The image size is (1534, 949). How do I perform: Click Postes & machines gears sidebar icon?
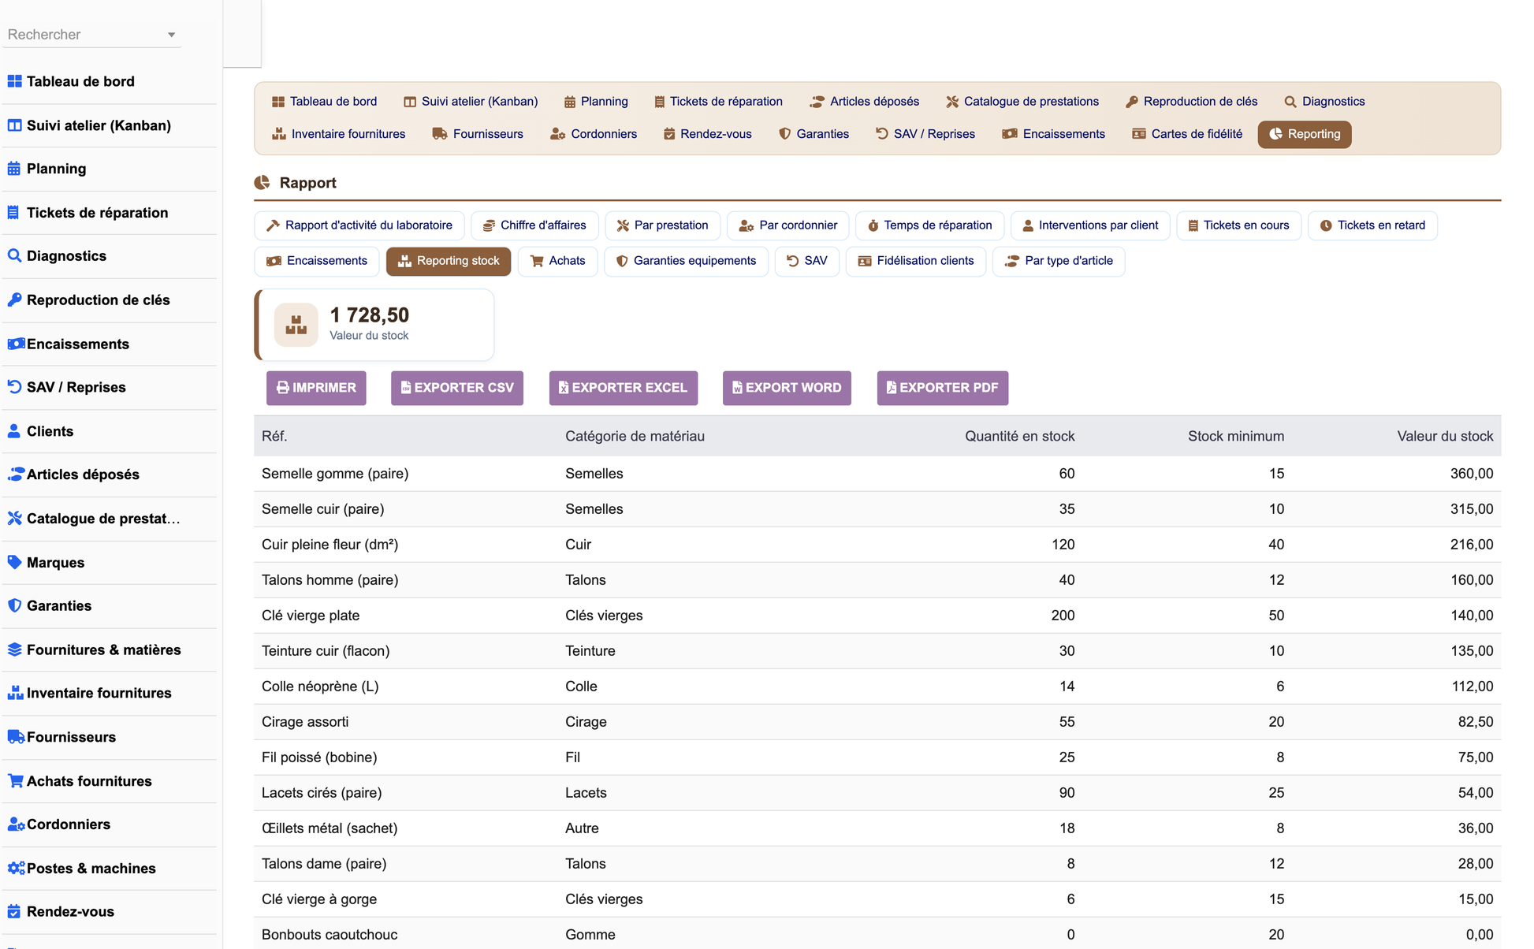pos(16,868)
